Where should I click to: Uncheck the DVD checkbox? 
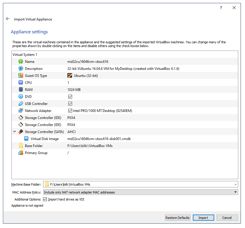[x=70, y=97]
